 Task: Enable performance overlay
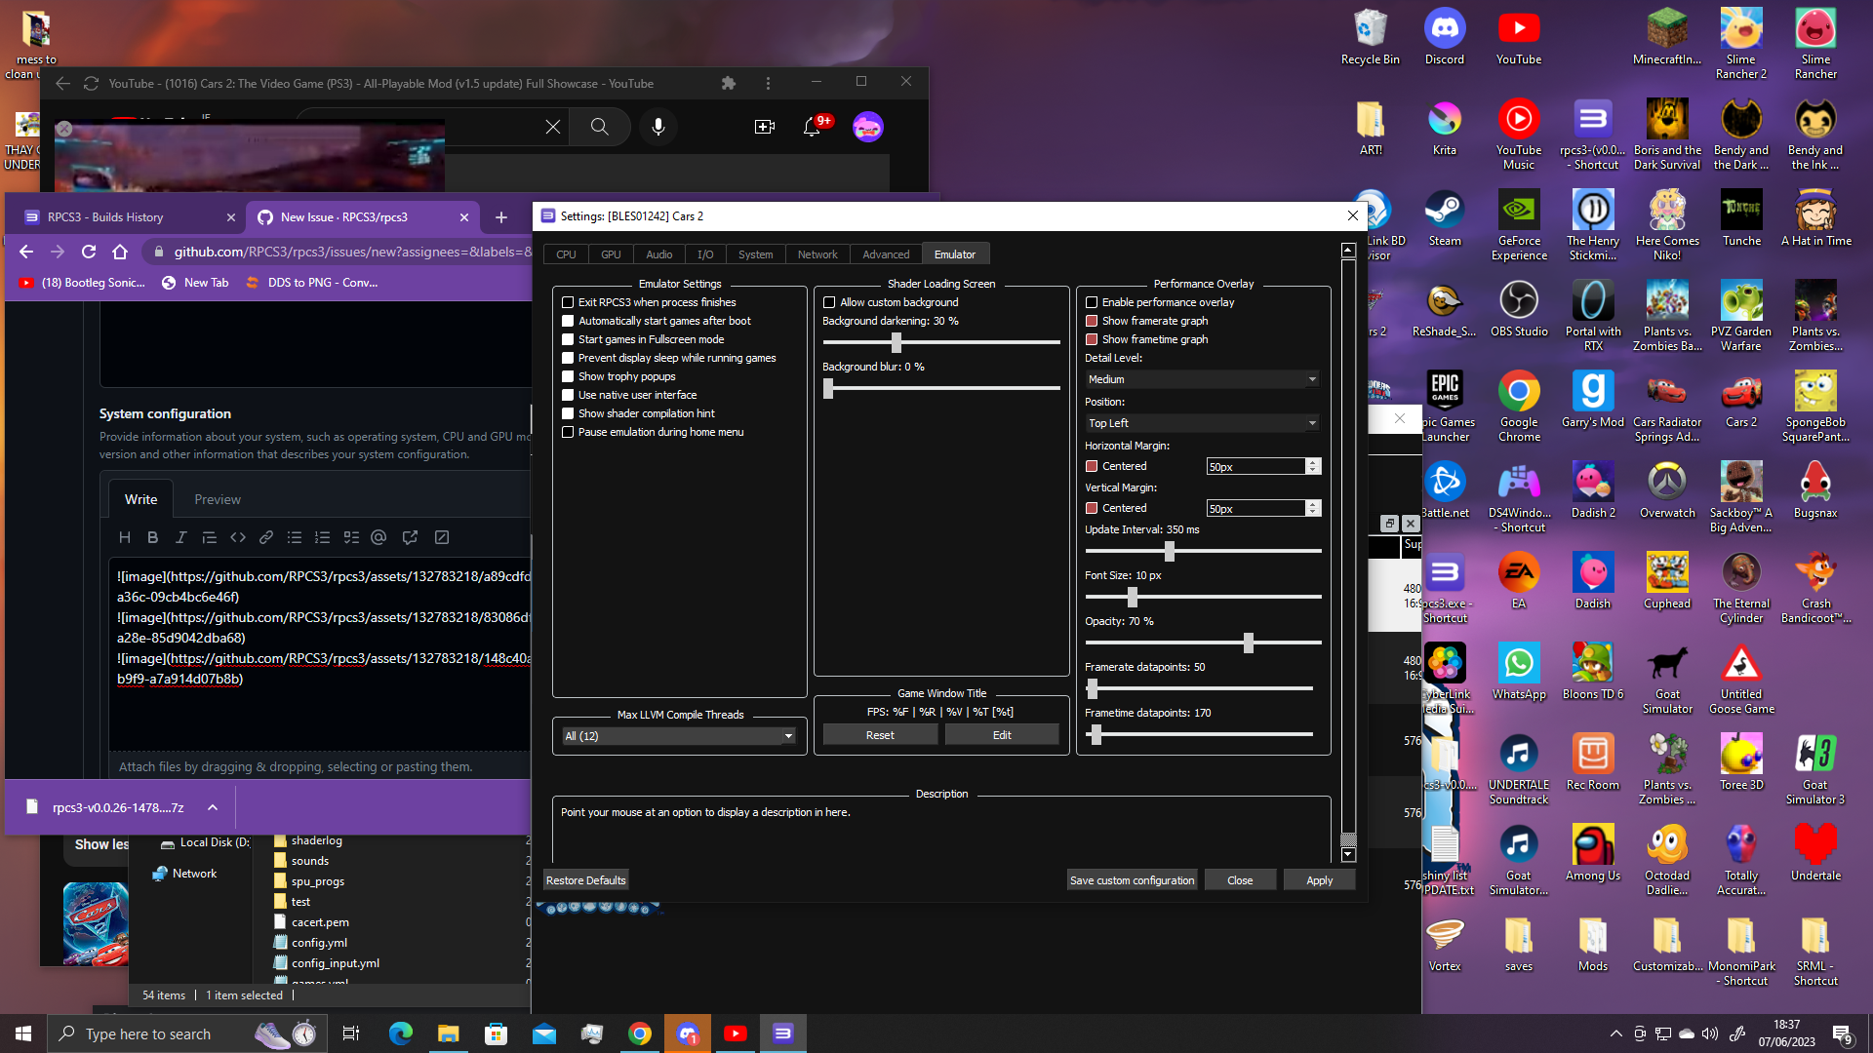coord(1091,302)
